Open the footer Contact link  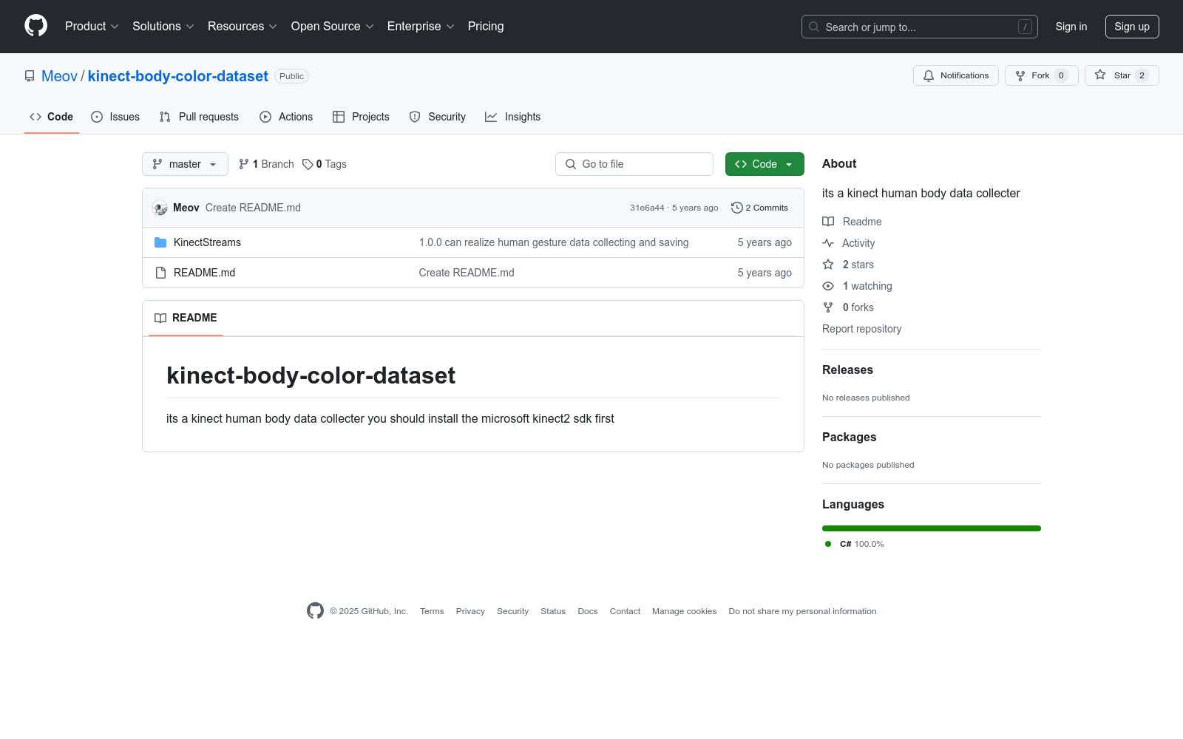pyautogui.click(x=625, y=611)
